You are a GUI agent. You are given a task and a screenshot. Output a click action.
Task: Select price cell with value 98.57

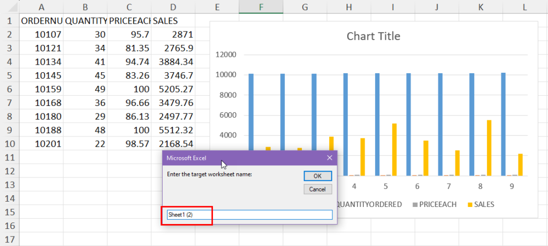coord(130,144)
